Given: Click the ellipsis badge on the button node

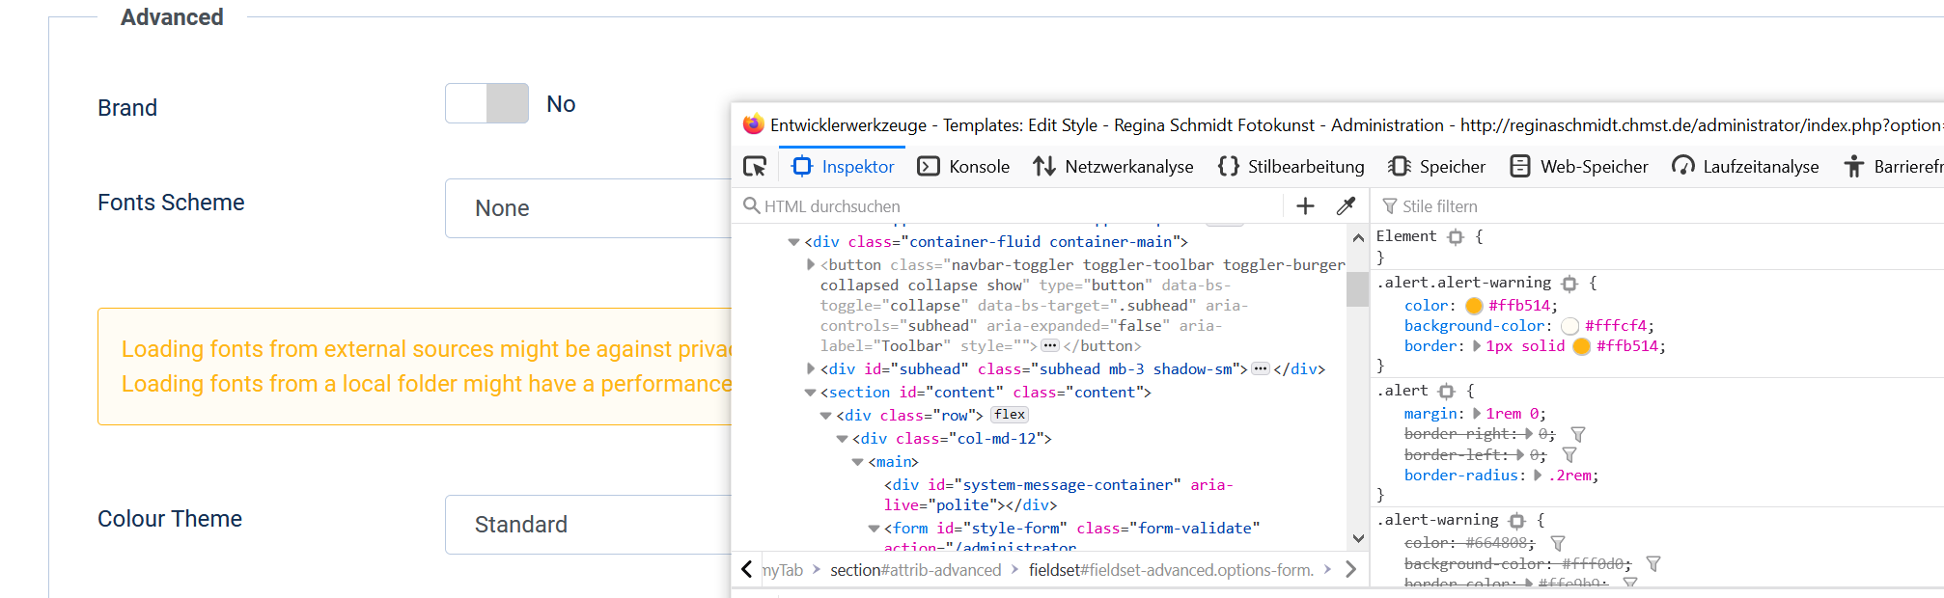Looking at the screenshot, I should 1049,345.
